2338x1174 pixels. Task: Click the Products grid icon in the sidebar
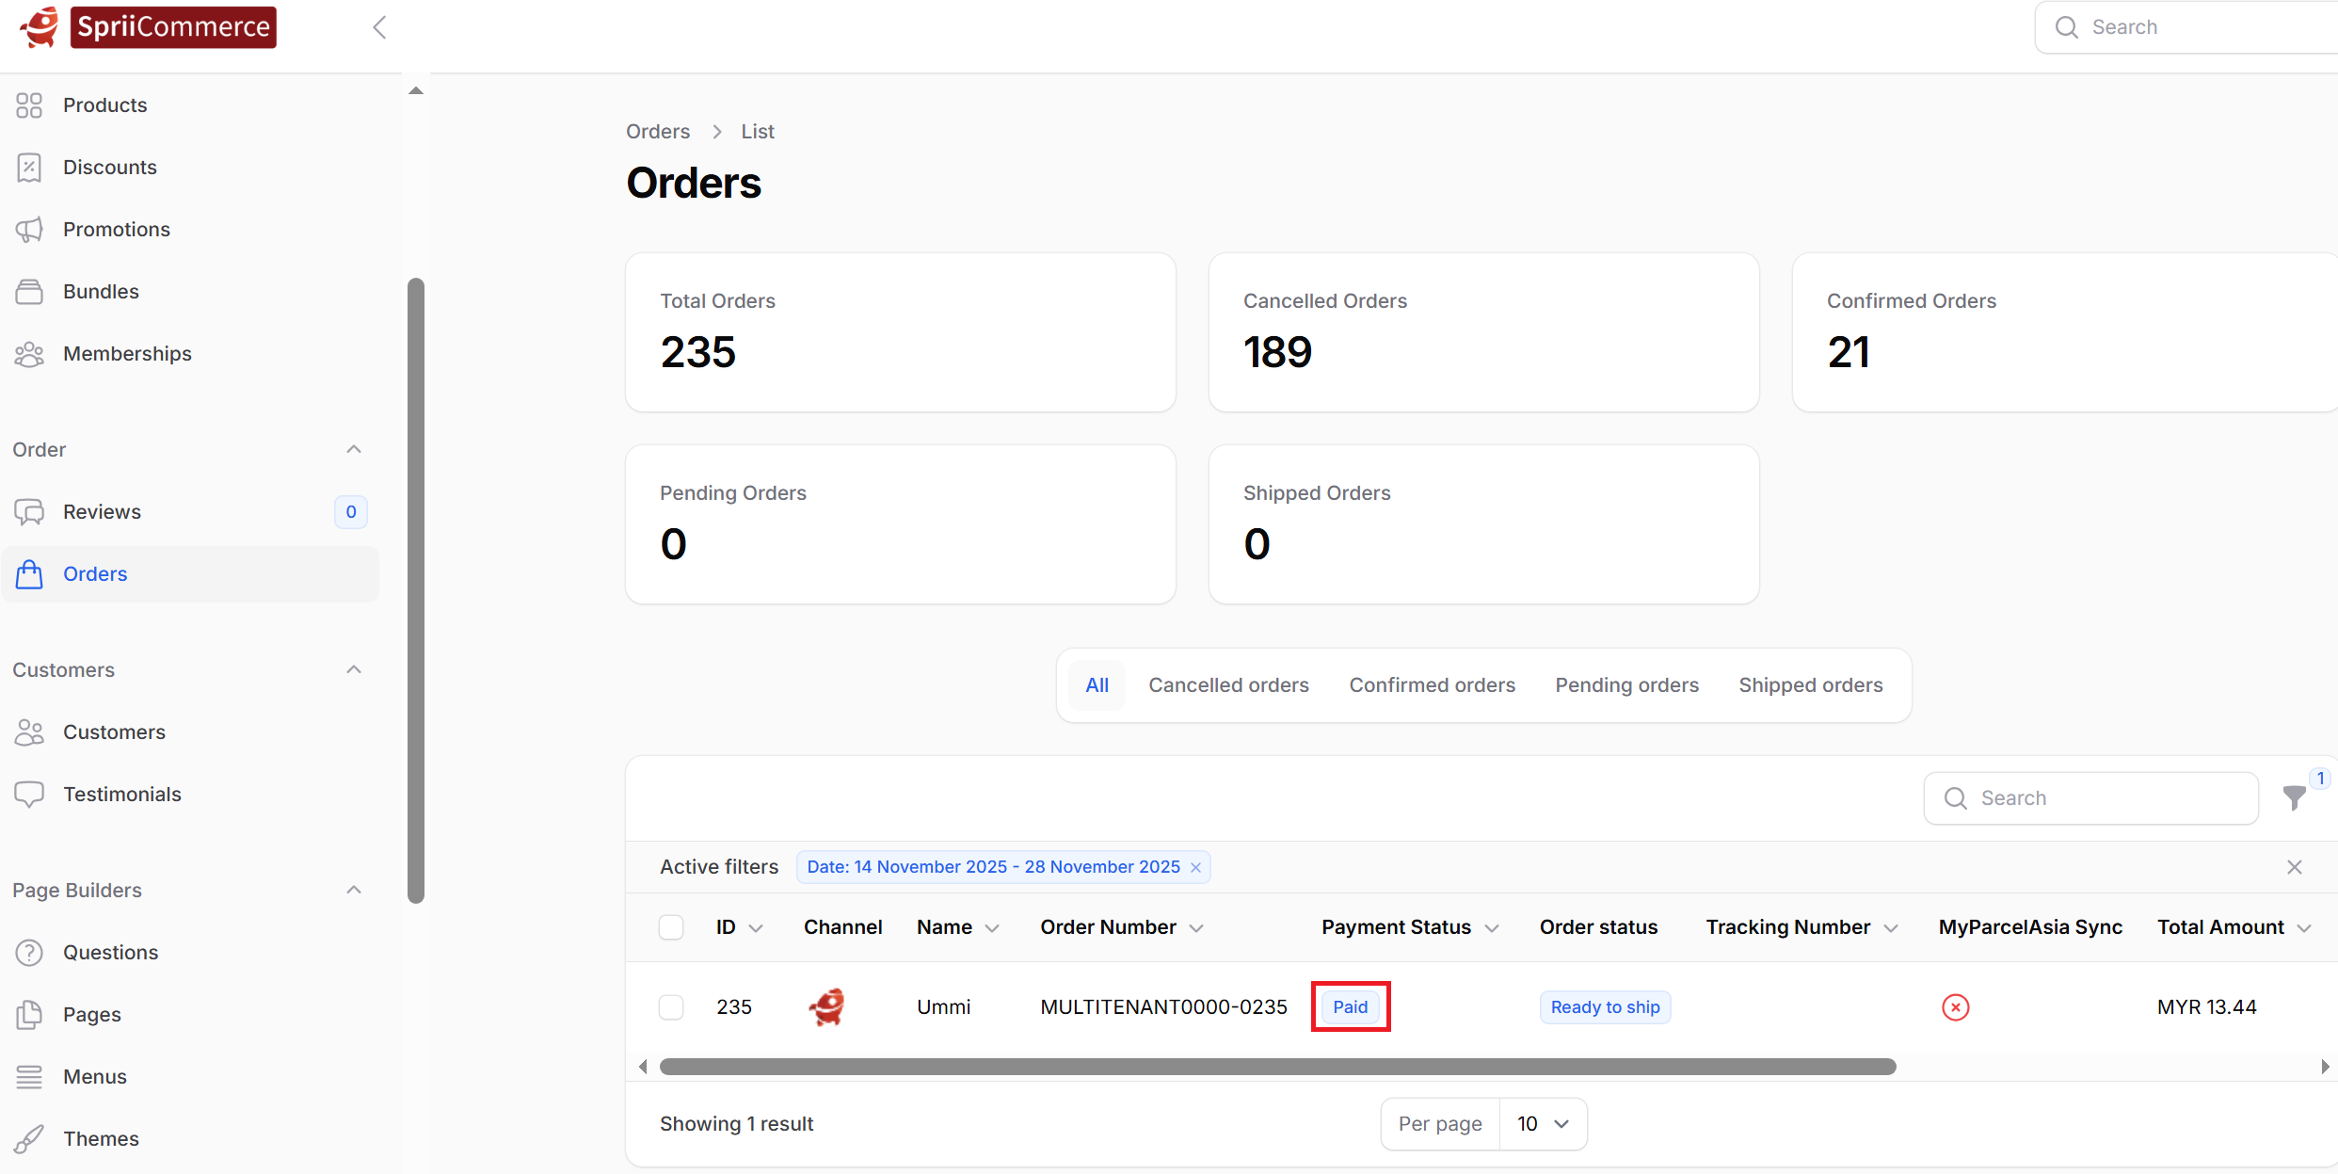pos(29,105)
